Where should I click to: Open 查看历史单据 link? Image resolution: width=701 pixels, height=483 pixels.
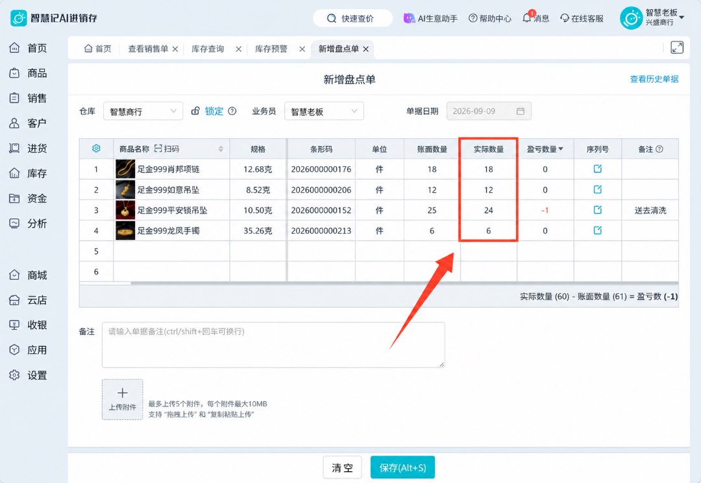tap(654, 79)
